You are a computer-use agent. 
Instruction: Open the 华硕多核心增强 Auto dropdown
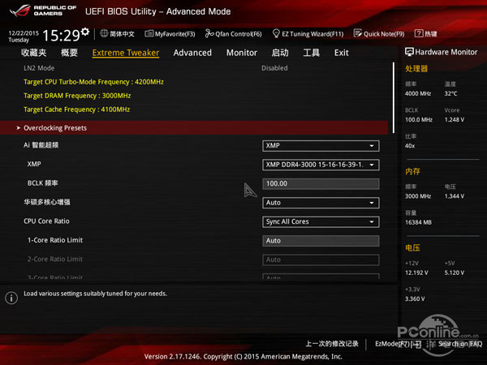(x=321, y=203)
